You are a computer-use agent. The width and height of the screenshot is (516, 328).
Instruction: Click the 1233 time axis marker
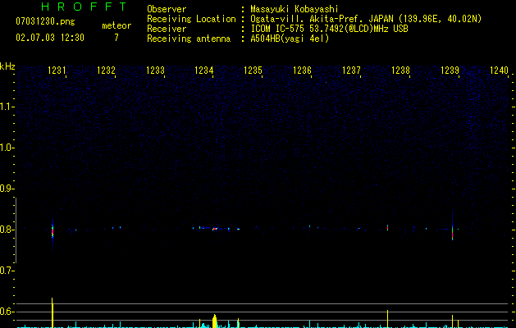155,71
